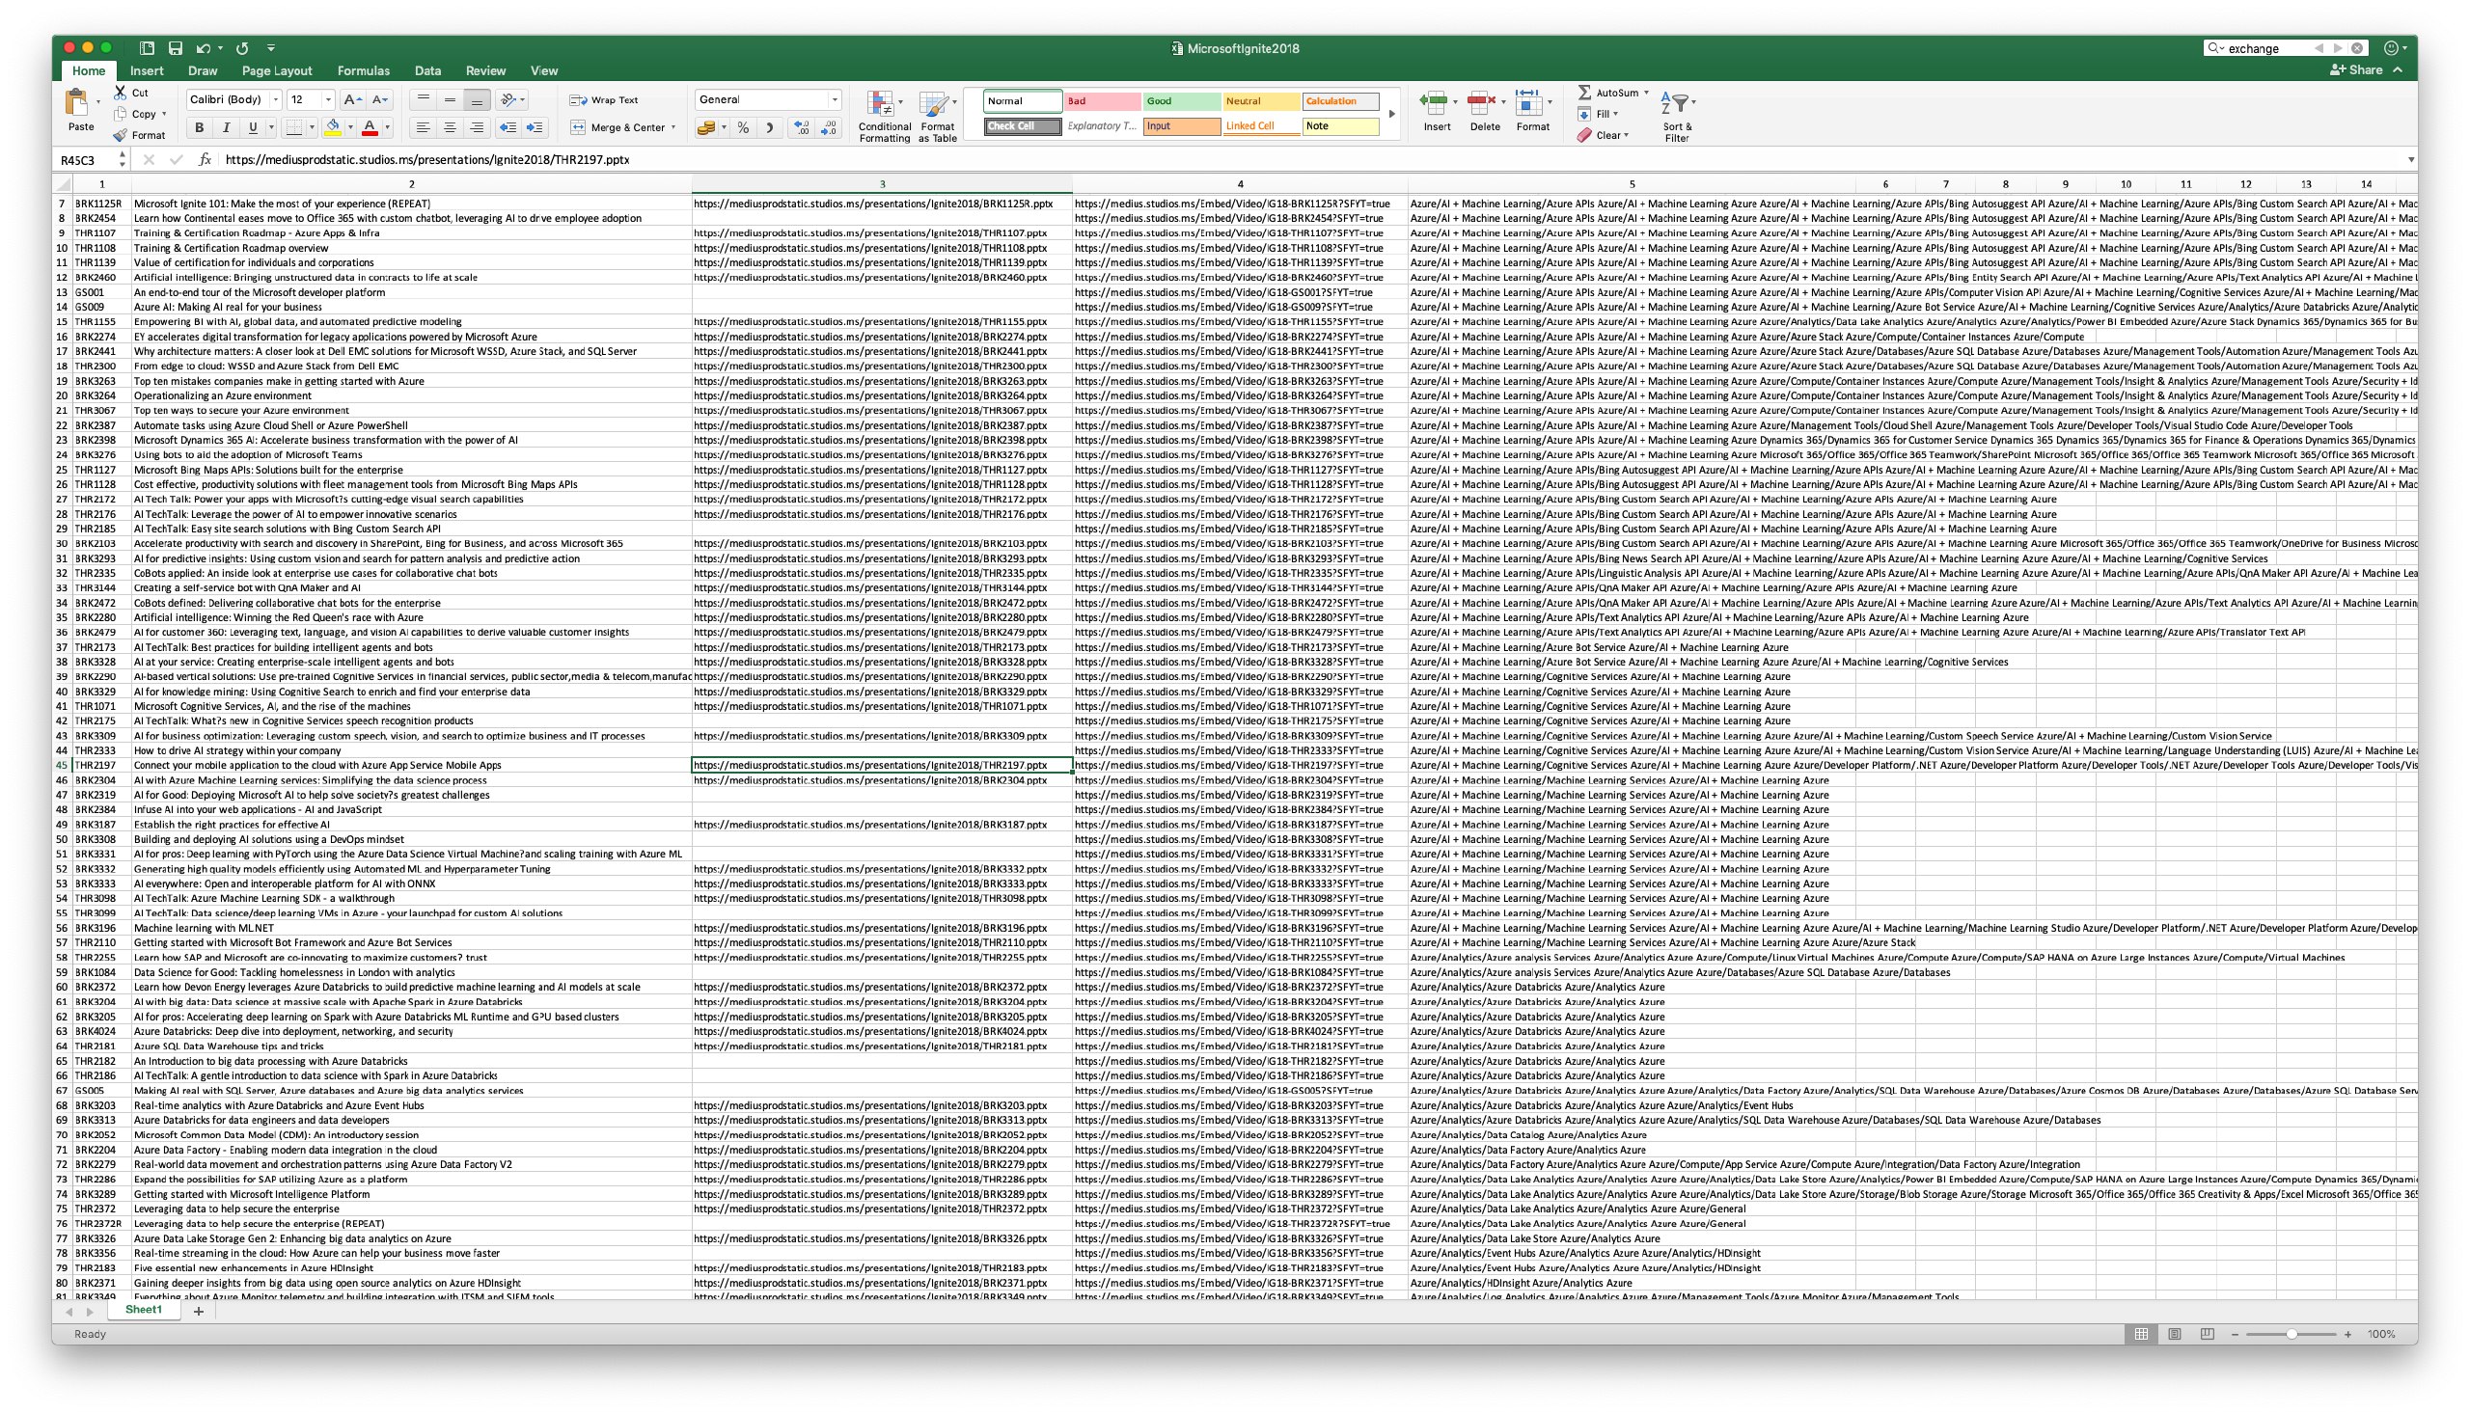Go to next search result arrow
2470x1413 pixels.
coord(2338,47)
